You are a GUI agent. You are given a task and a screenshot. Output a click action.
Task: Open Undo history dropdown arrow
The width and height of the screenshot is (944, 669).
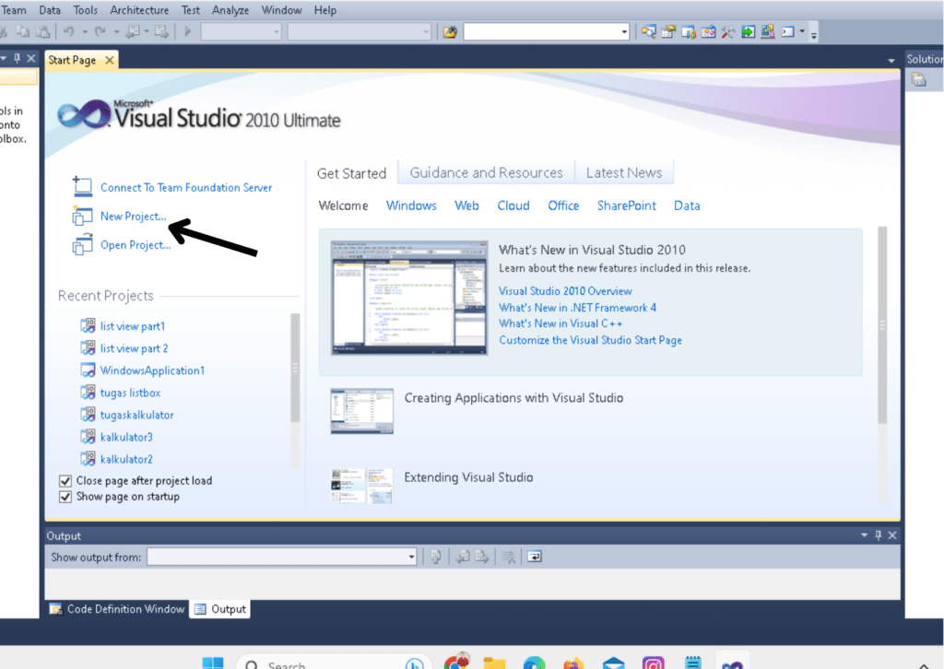[x=85, y=32]
